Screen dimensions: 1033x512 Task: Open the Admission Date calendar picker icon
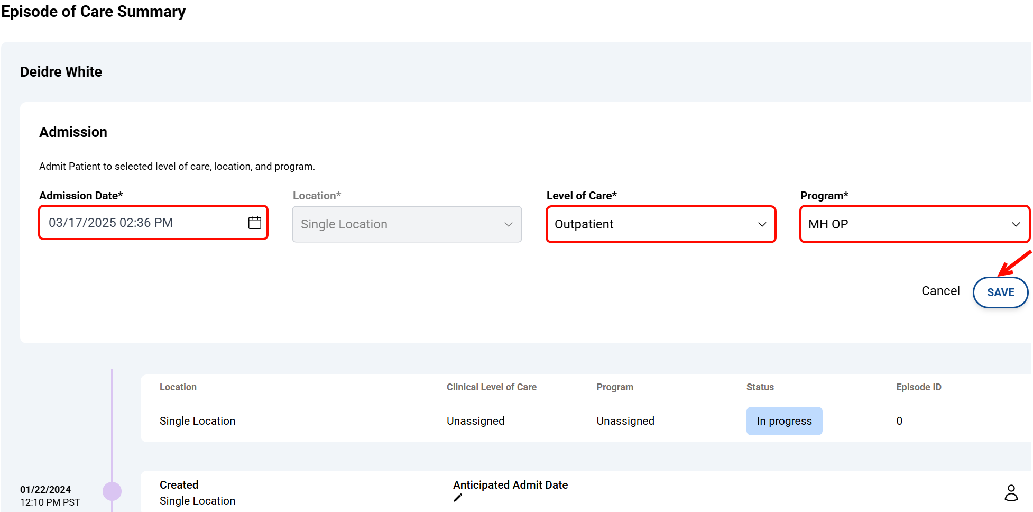click(254, 223)
